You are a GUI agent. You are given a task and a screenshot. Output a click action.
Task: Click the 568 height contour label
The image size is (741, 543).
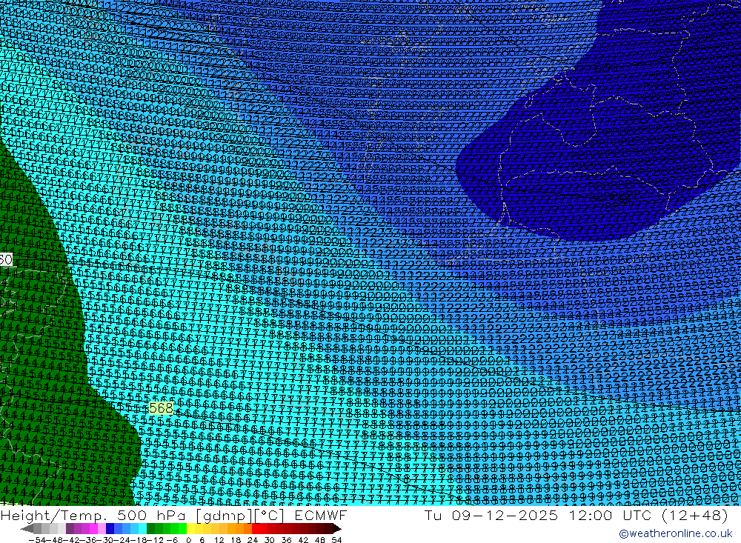coord(161,408)
